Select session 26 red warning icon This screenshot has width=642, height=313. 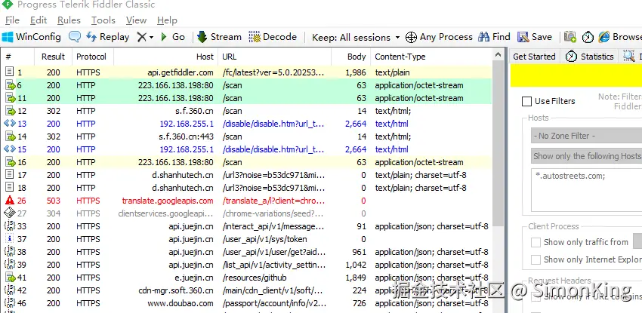9,200
